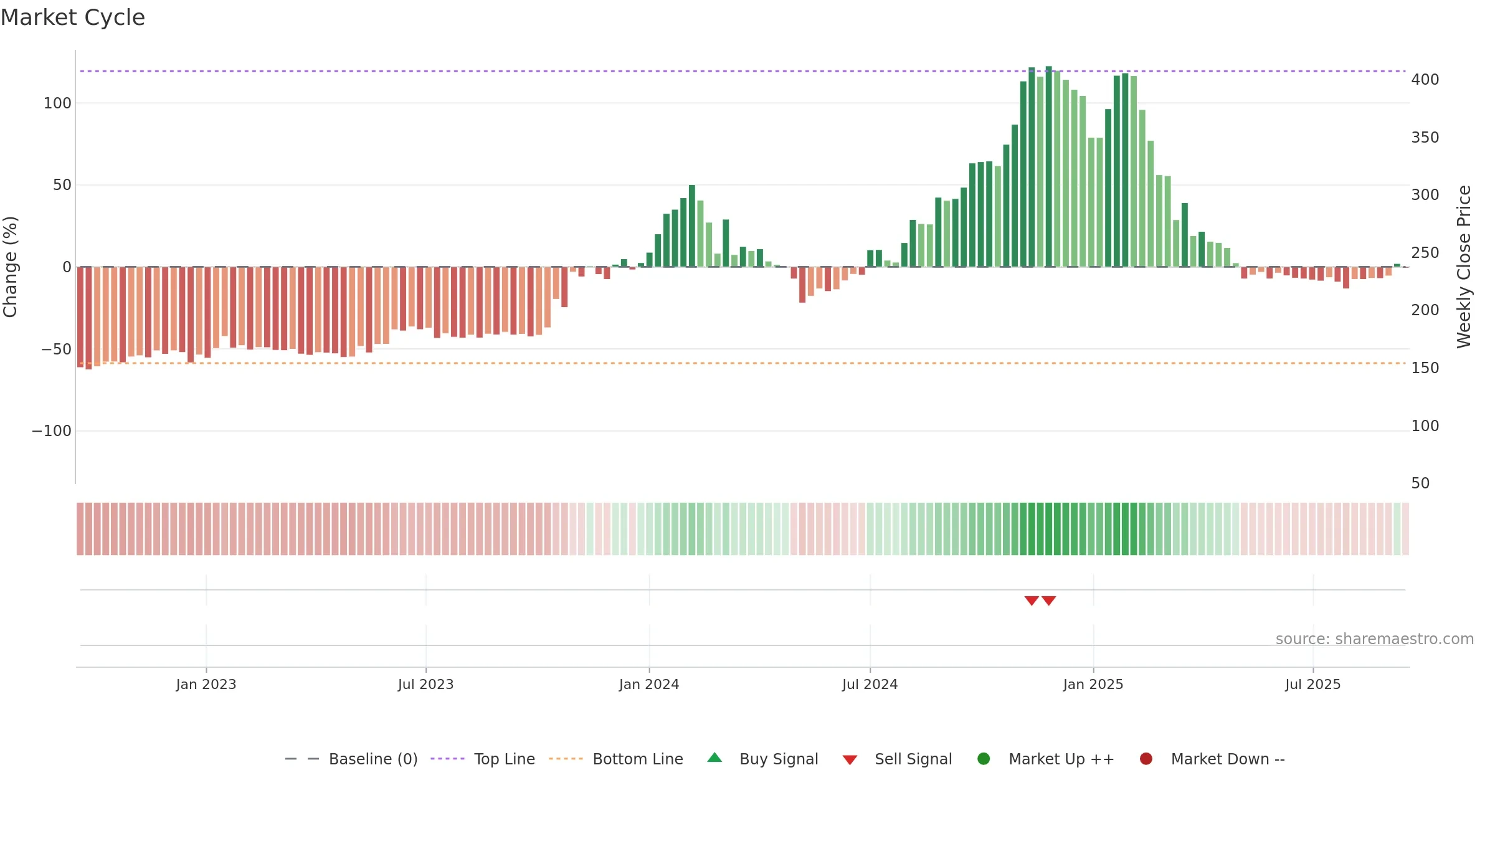The height and width of the screenshot is (841, 1495).
Task: Click the 400 tick on price axis
Action: click(1425, 80)
